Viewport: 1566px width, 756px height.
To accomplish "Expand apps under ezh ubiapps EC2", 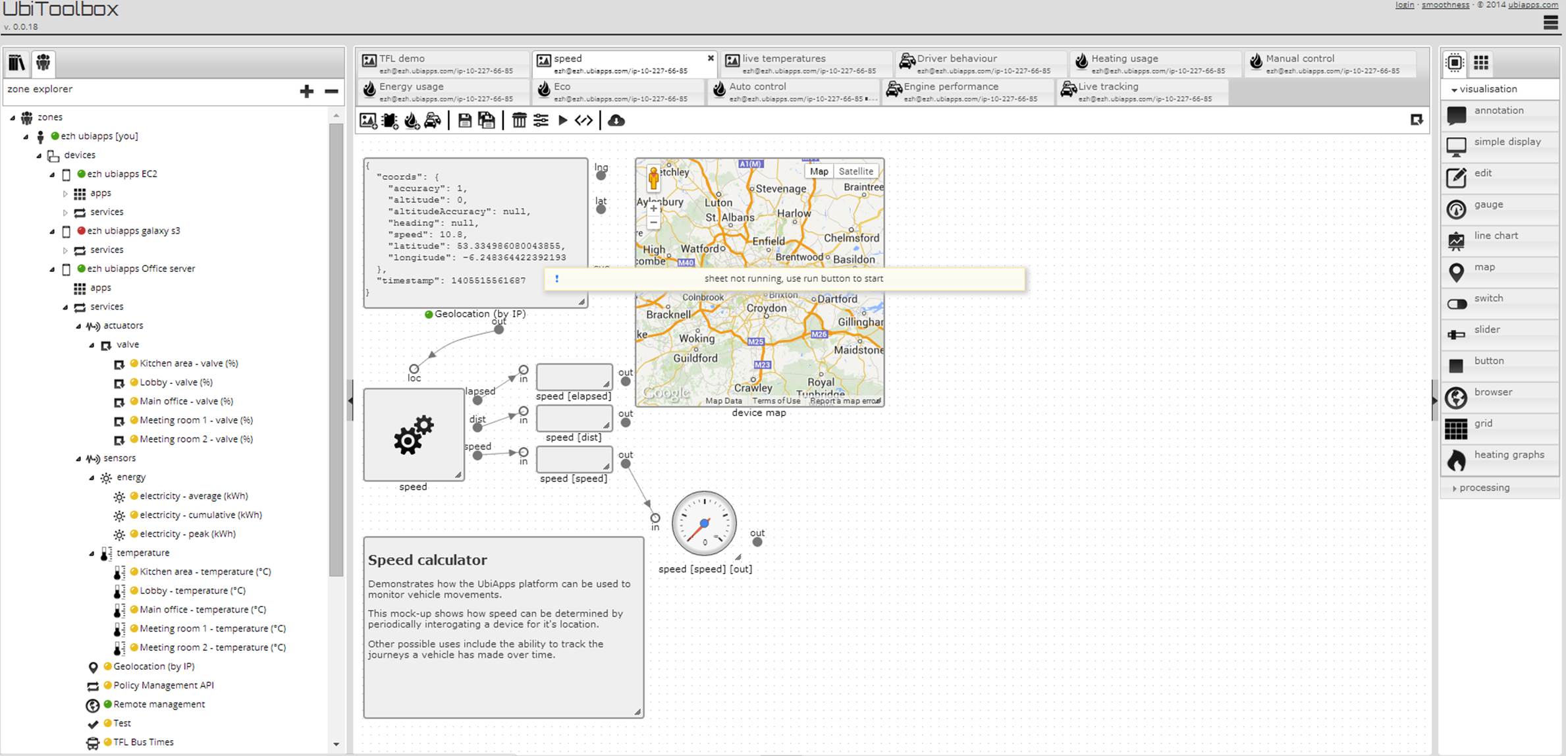I will pos(65,194).
